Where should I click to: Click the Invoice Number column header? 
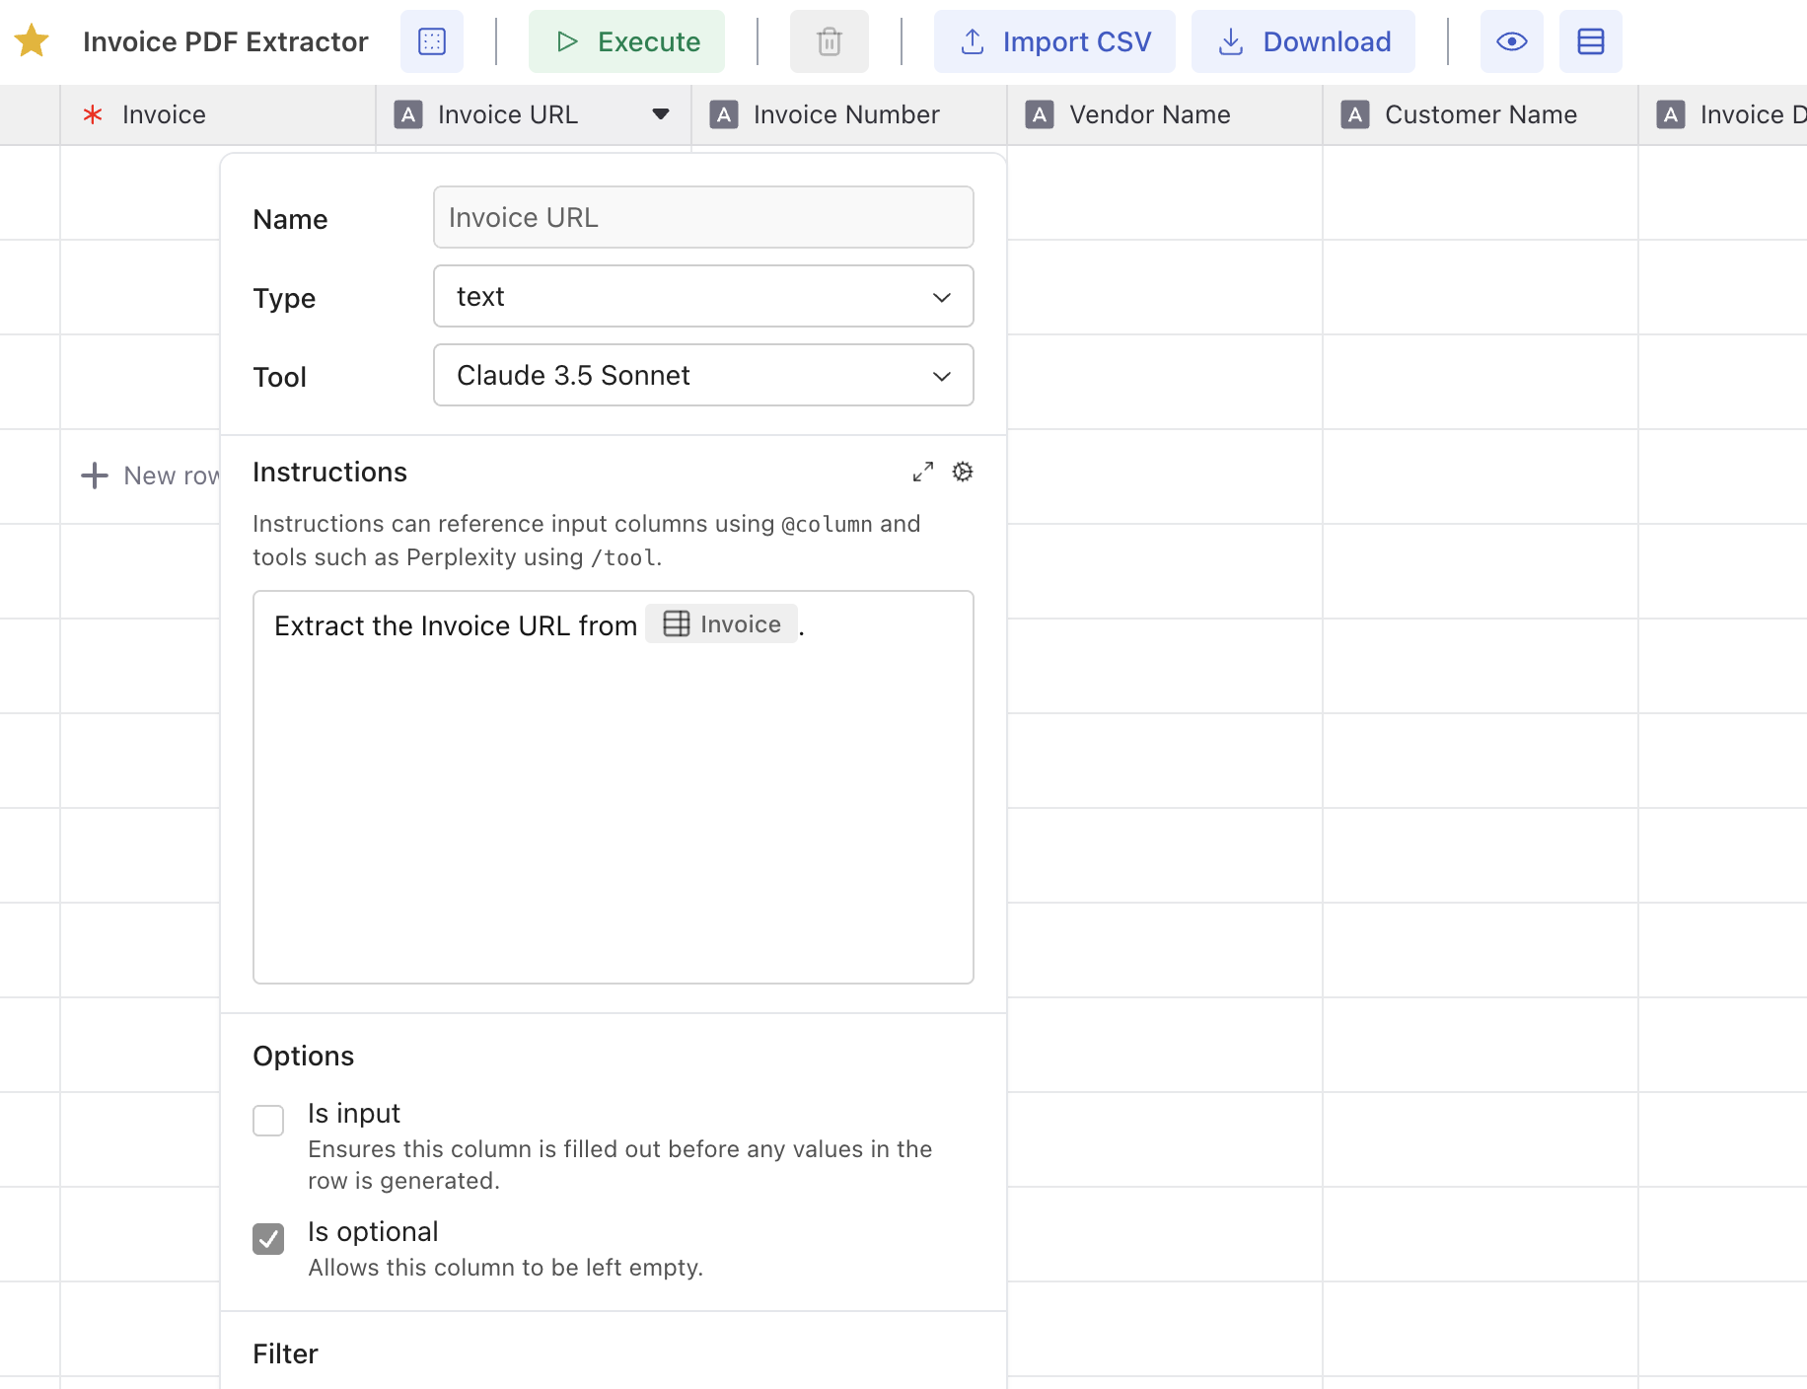tap(849, 114)
